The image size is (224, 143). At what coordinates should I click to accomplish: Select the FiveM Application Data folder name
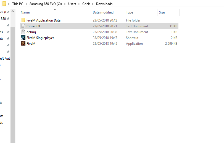43,20
